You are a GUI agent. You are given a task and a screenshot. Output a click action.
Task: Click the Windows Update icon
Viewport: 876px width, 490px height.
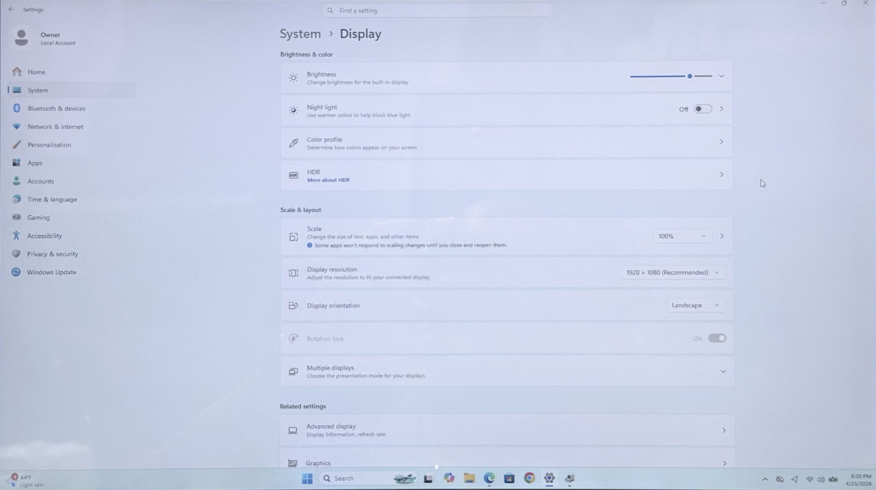pyautogui.click(x=16, y=272)
